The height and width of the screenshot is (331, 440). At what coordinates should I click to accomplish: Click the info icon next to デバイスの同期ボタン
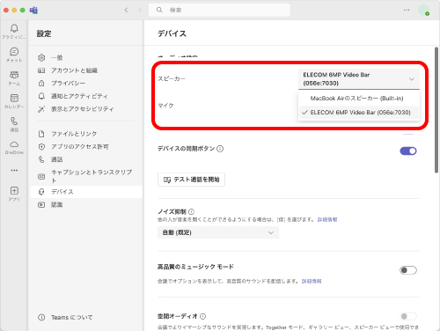pyautogui.click(x=220, y=149)
